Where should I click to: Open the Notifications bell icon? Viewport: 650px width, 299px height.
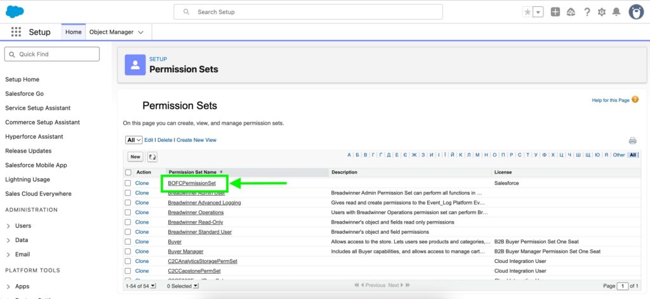616,12
